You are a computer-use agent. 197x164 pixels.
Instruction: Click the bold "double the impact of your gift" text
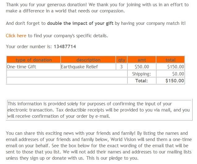pos(80,23)
